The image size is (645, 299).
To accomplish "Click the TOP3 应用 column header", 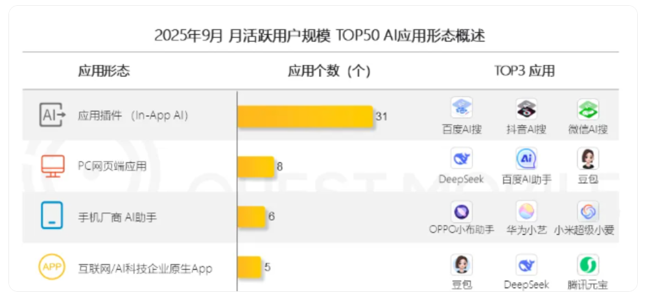I will click(x=524, y=71).
